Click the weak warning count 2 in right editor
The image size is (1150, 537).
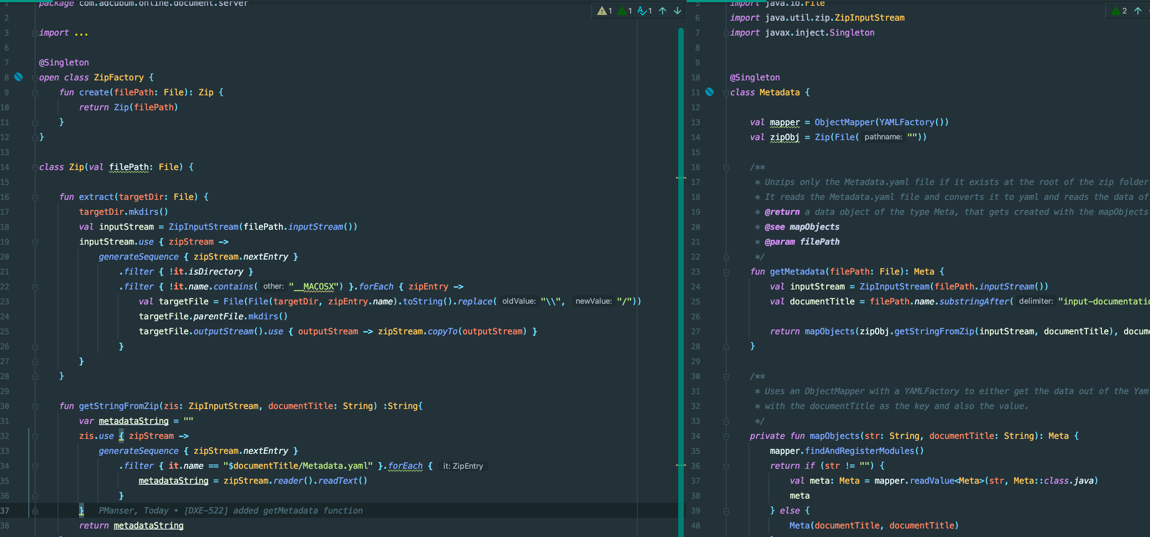[x=1119, y=11]
